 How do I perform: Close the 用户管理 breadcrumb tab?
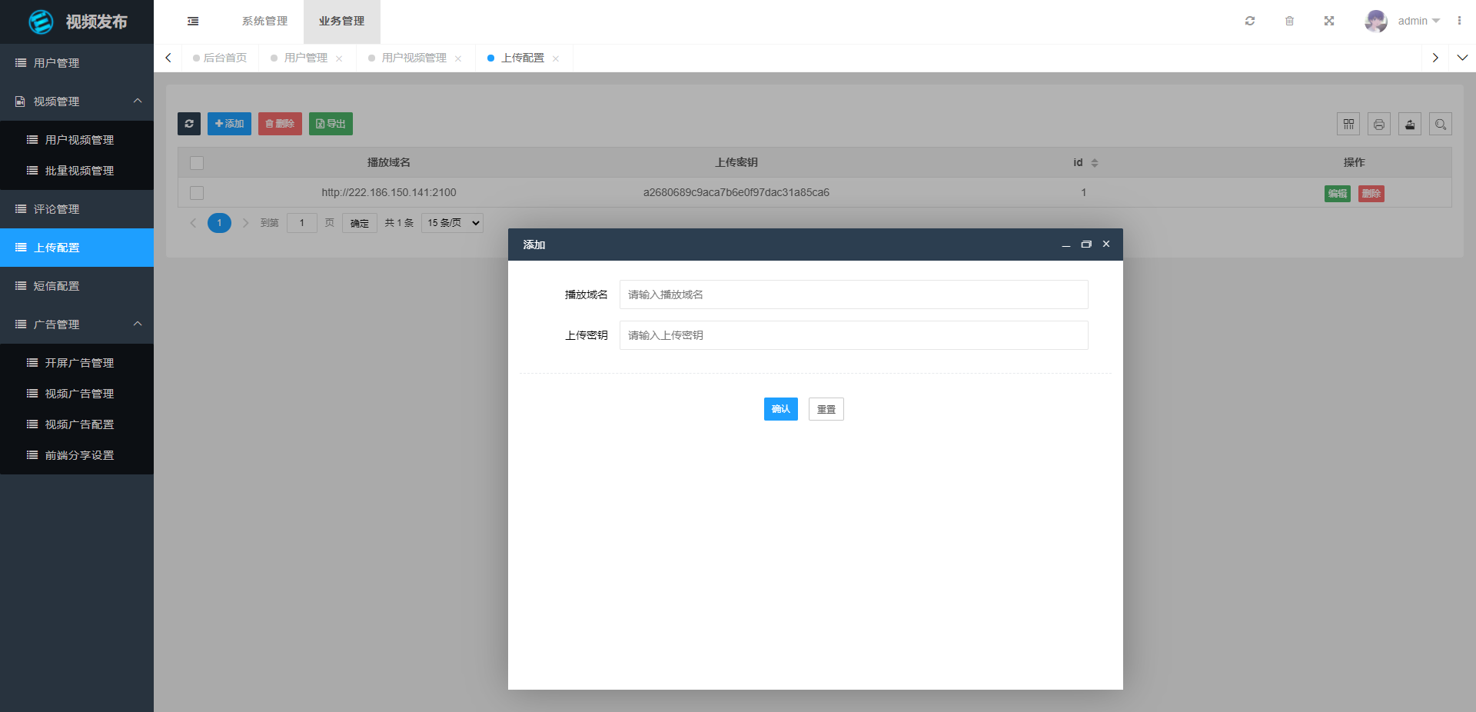pos(339,58)
